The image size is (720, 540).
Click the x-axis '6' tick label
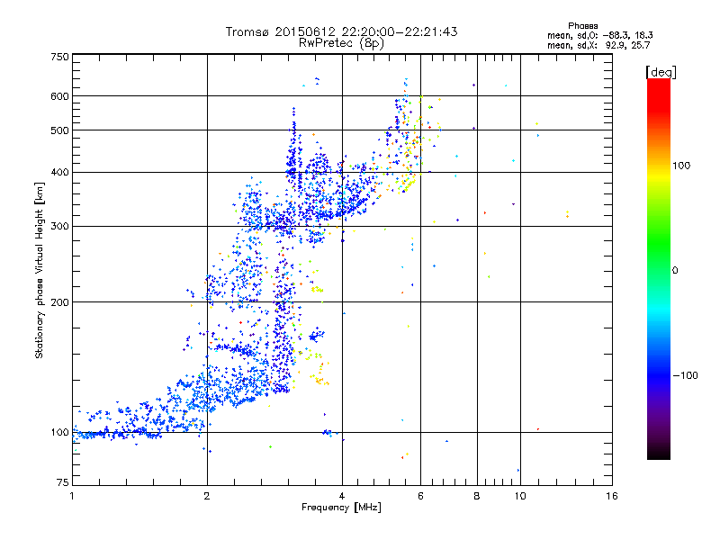(x=420, y=496)
